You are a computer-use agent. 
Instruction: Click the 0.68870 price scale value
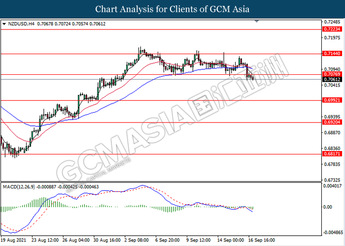332,133
